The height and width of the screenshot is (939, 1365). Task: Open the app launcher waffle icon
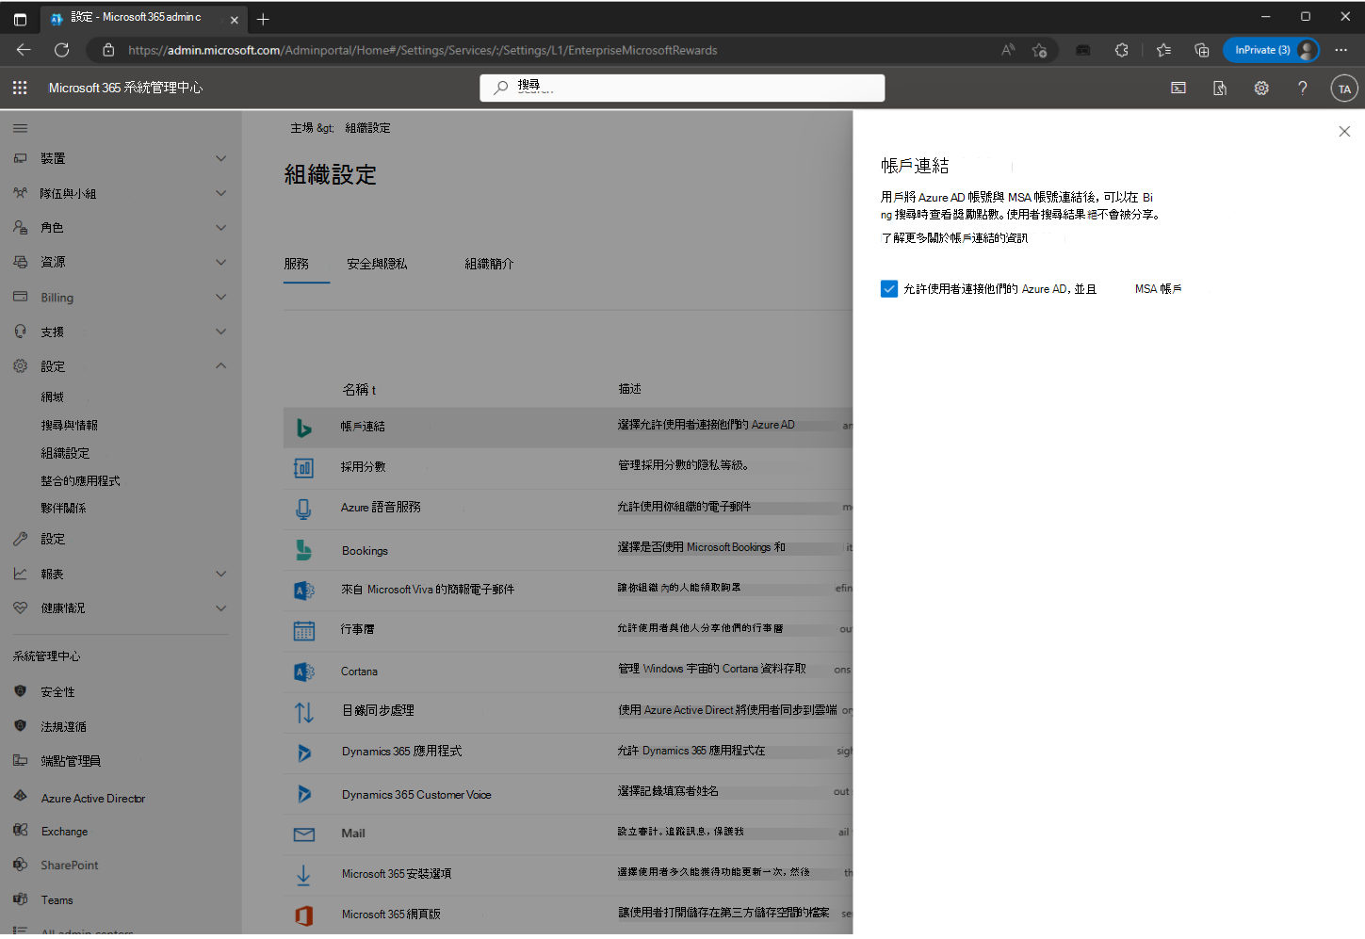click(x=20, y=88)
